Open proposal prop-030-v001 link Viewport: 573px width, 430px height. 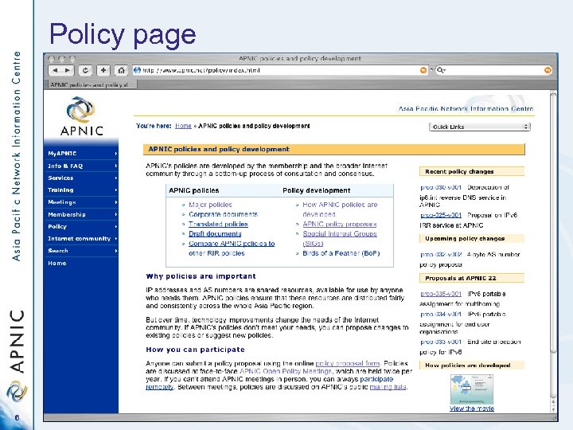pyautogui.click(x=441, y=187)
